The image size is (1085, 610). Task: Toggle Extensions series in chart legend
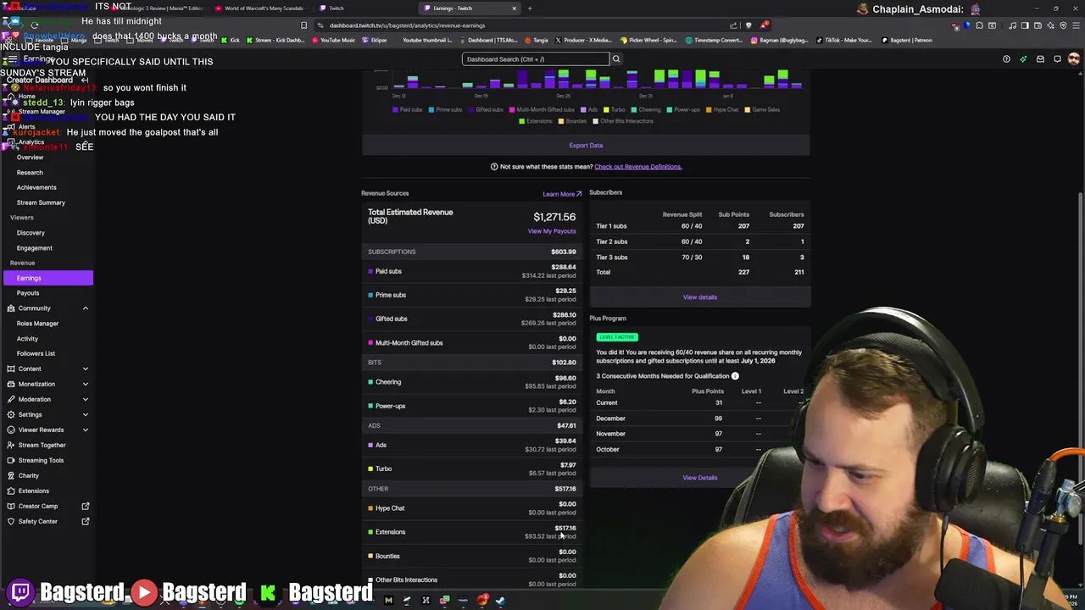pyautogui.click(x=536, y=121)
